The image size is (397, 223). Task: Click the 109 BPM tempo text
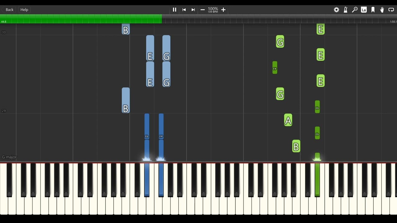[x=213, y=12]
